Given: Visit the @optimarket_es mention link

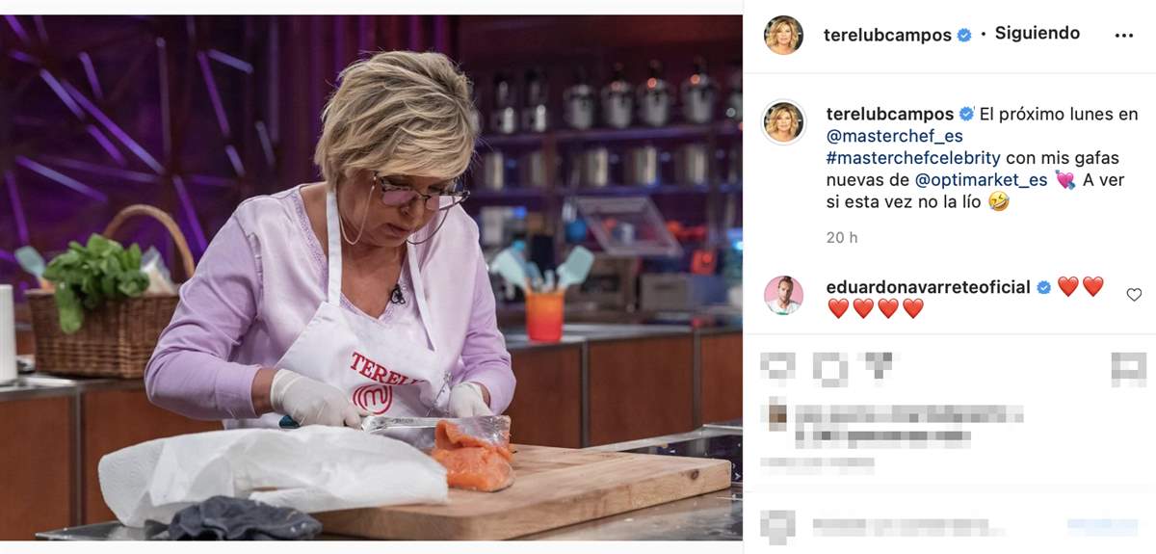Looking at the screenshot, I should coord(980,179).
